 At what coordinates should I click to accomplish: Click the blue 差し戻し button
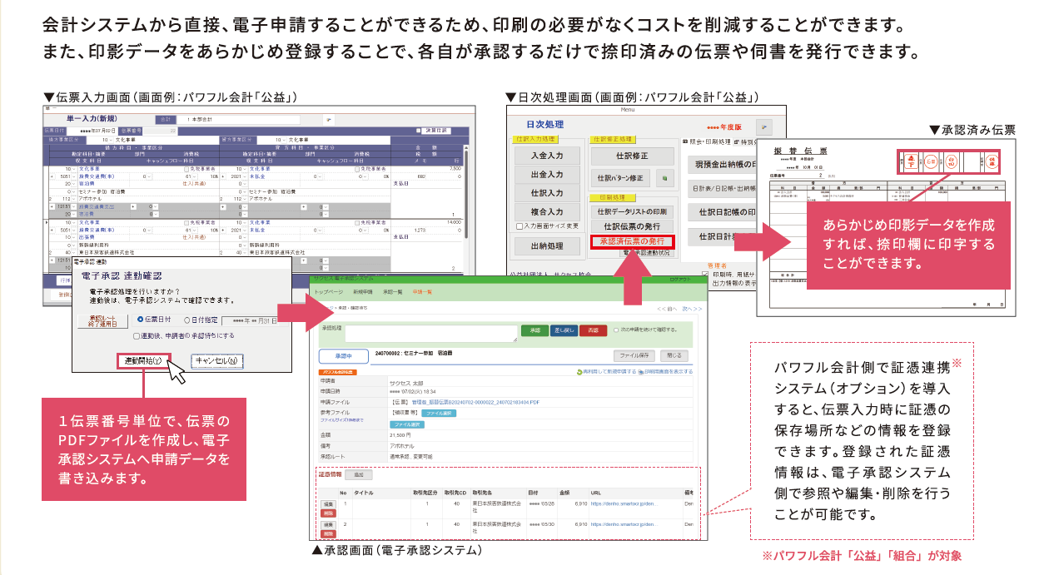(x=563, y=330)
